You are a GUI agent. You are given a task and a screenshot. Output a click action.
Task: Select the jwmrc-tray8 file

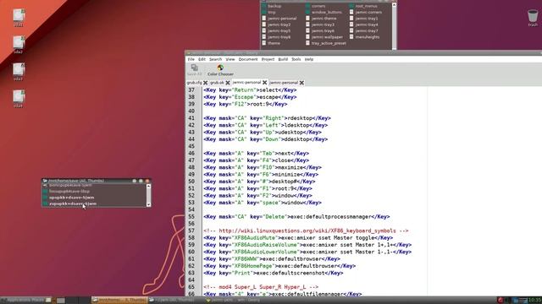point(276,37)
